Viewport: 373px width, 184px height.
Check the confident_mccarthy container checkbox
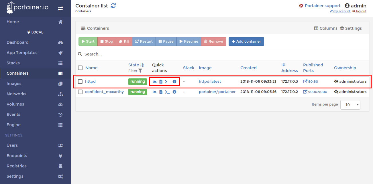tap(80, 92)
